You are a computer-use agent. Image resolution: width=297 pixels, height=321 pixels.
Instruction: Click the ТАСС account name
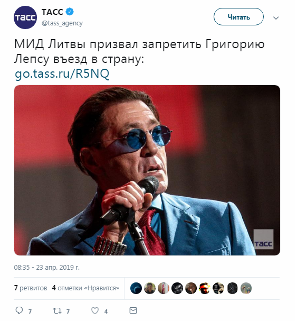click(x=52, y=12)
